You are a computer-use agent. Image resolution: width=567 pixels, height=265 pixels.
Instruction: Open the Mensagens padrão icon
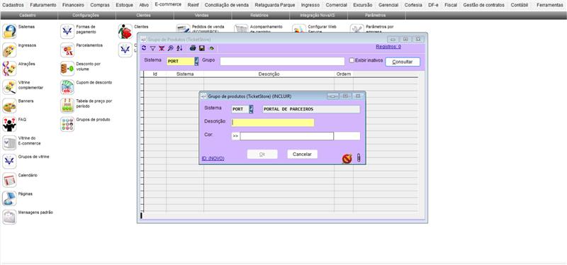coord(9,218)
